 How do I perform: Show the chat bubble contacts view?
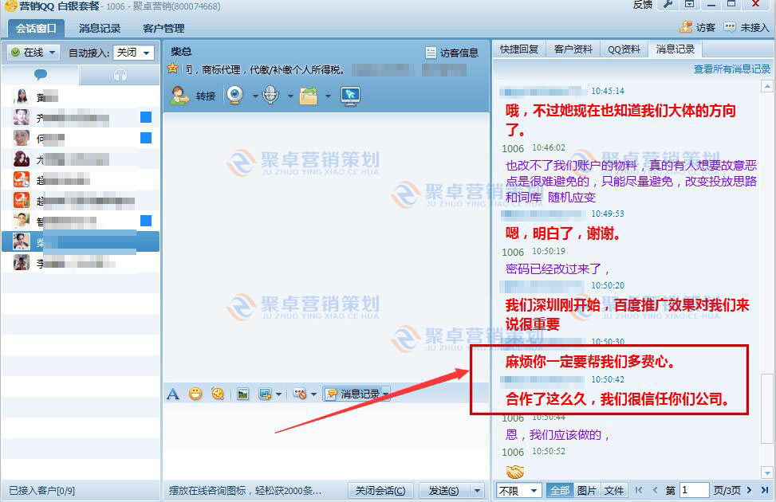41,75
